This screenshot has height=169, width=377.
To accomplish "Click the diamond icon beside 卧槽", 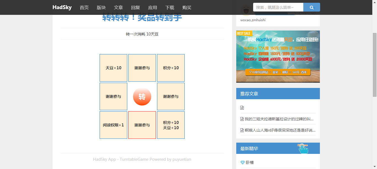I will pos(243,162).
